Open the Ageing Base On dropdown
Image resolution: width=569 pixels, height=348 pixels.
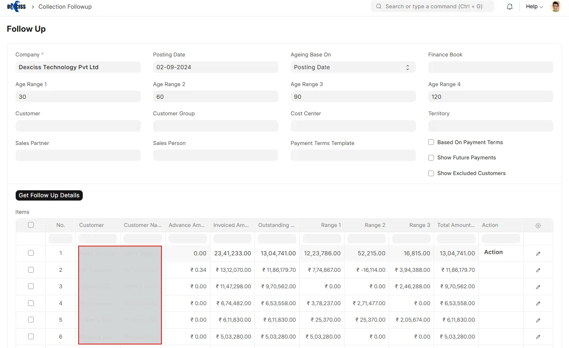[x=353, y=67]
